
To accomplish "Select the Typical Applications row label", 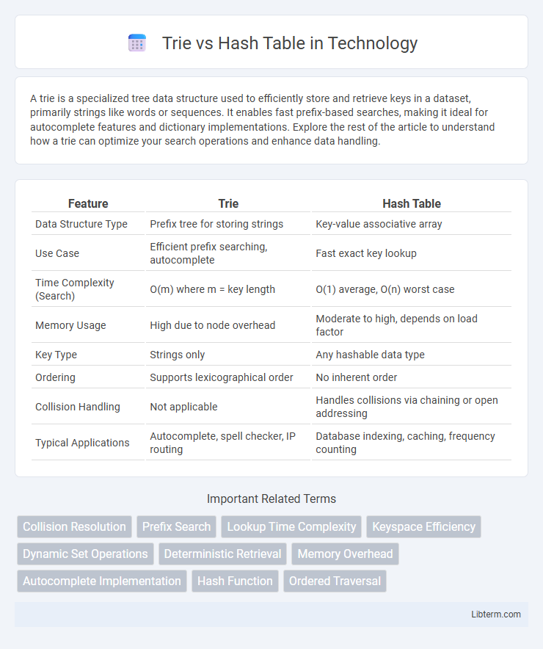I will [x=82, y=443].
